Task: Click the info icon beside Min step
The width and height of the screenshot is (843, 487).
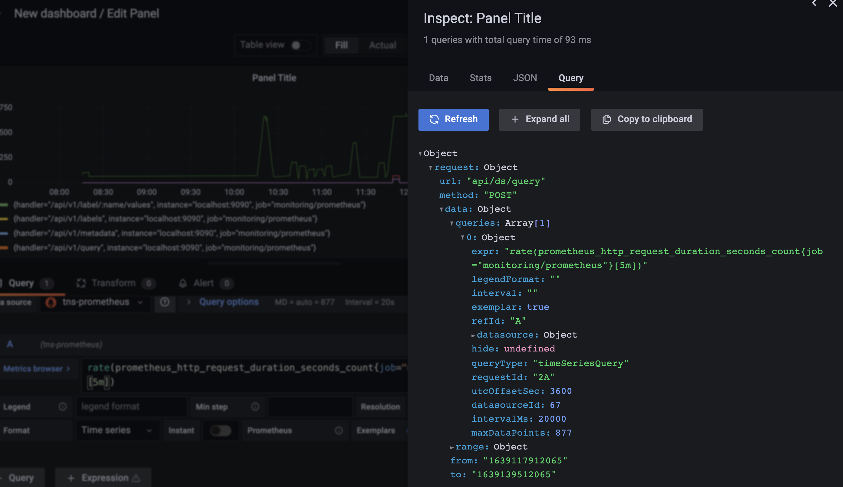Action: pyautogui.click(x=255, y=407)
